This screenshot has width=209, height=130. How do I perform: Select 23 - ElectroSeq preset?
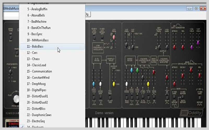click(x=52, y=121)
